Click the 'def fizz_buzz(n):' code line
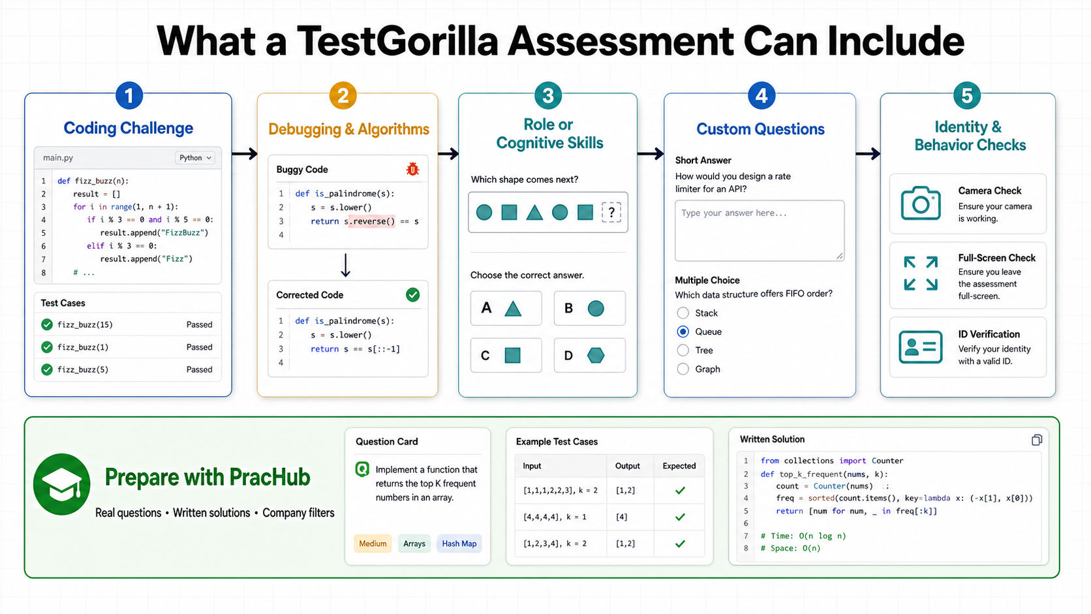This screenshot has width=1091, height=614. (93, 181)
